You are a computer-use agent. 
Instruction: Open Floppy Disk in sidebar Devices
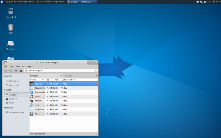tap(13, 85)
